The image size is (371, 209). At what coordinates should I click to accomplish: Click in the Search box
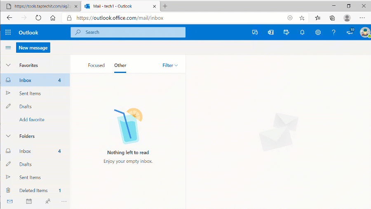pos(132,33)
